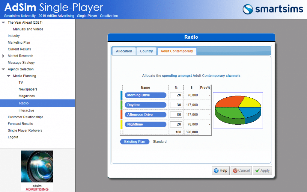
Task: Click the smartsims logo
Action: click(x=272, y=9)
